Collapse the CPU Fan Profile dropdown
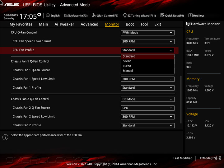This screenshot has width=224, height=168. pyautogui.click(x=147, y=50)
